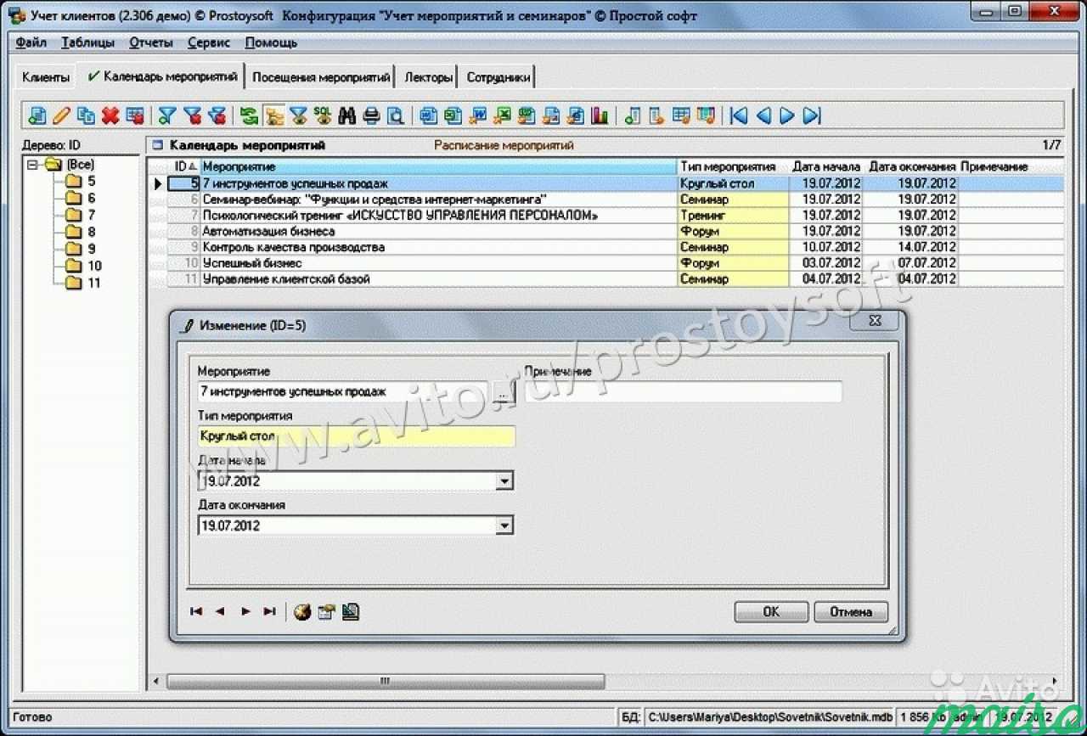Image resolution: width=1087 pixels, height=736 pixels.
Task: Select the Успешный бизнес row
Action: 606,263
